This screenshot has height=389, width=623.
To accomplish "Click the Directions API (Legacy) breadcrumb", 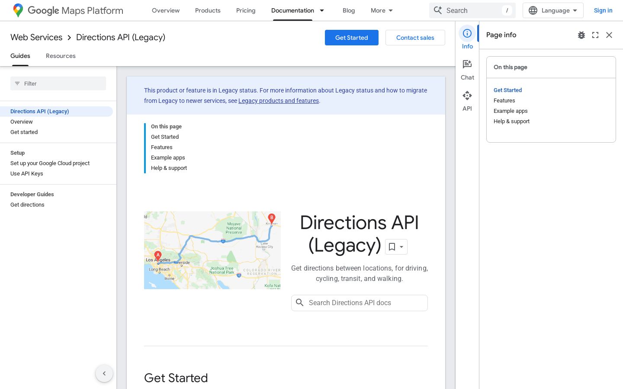I will [x=121, y=38].
